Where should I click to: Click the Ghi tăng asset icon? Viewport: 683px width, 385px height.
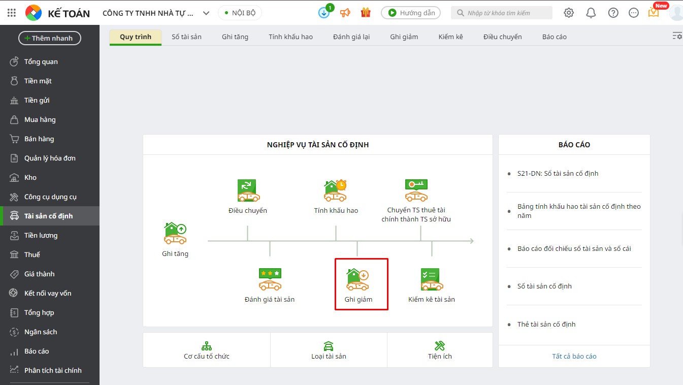tap(175, 233)
